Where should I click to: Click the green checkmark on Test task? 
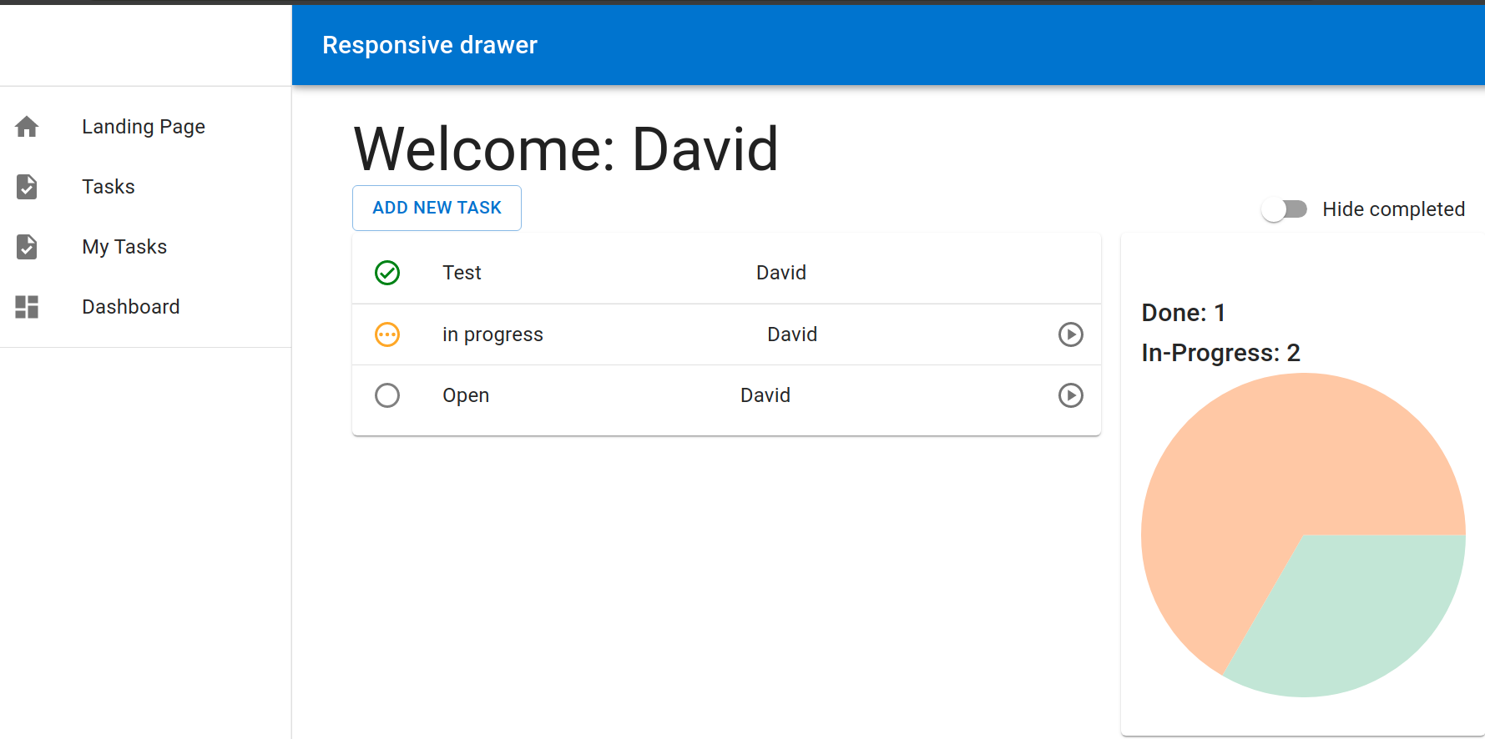coord(387,273)
